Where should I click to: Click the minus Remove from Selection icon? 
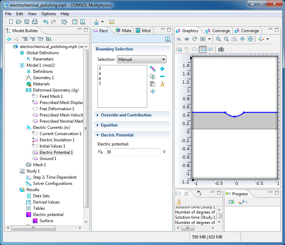pos(162,76)
